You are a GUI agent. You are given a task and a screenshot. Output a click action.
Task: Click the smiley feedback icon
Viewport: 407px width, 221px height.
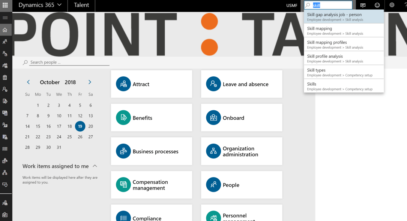377,5
